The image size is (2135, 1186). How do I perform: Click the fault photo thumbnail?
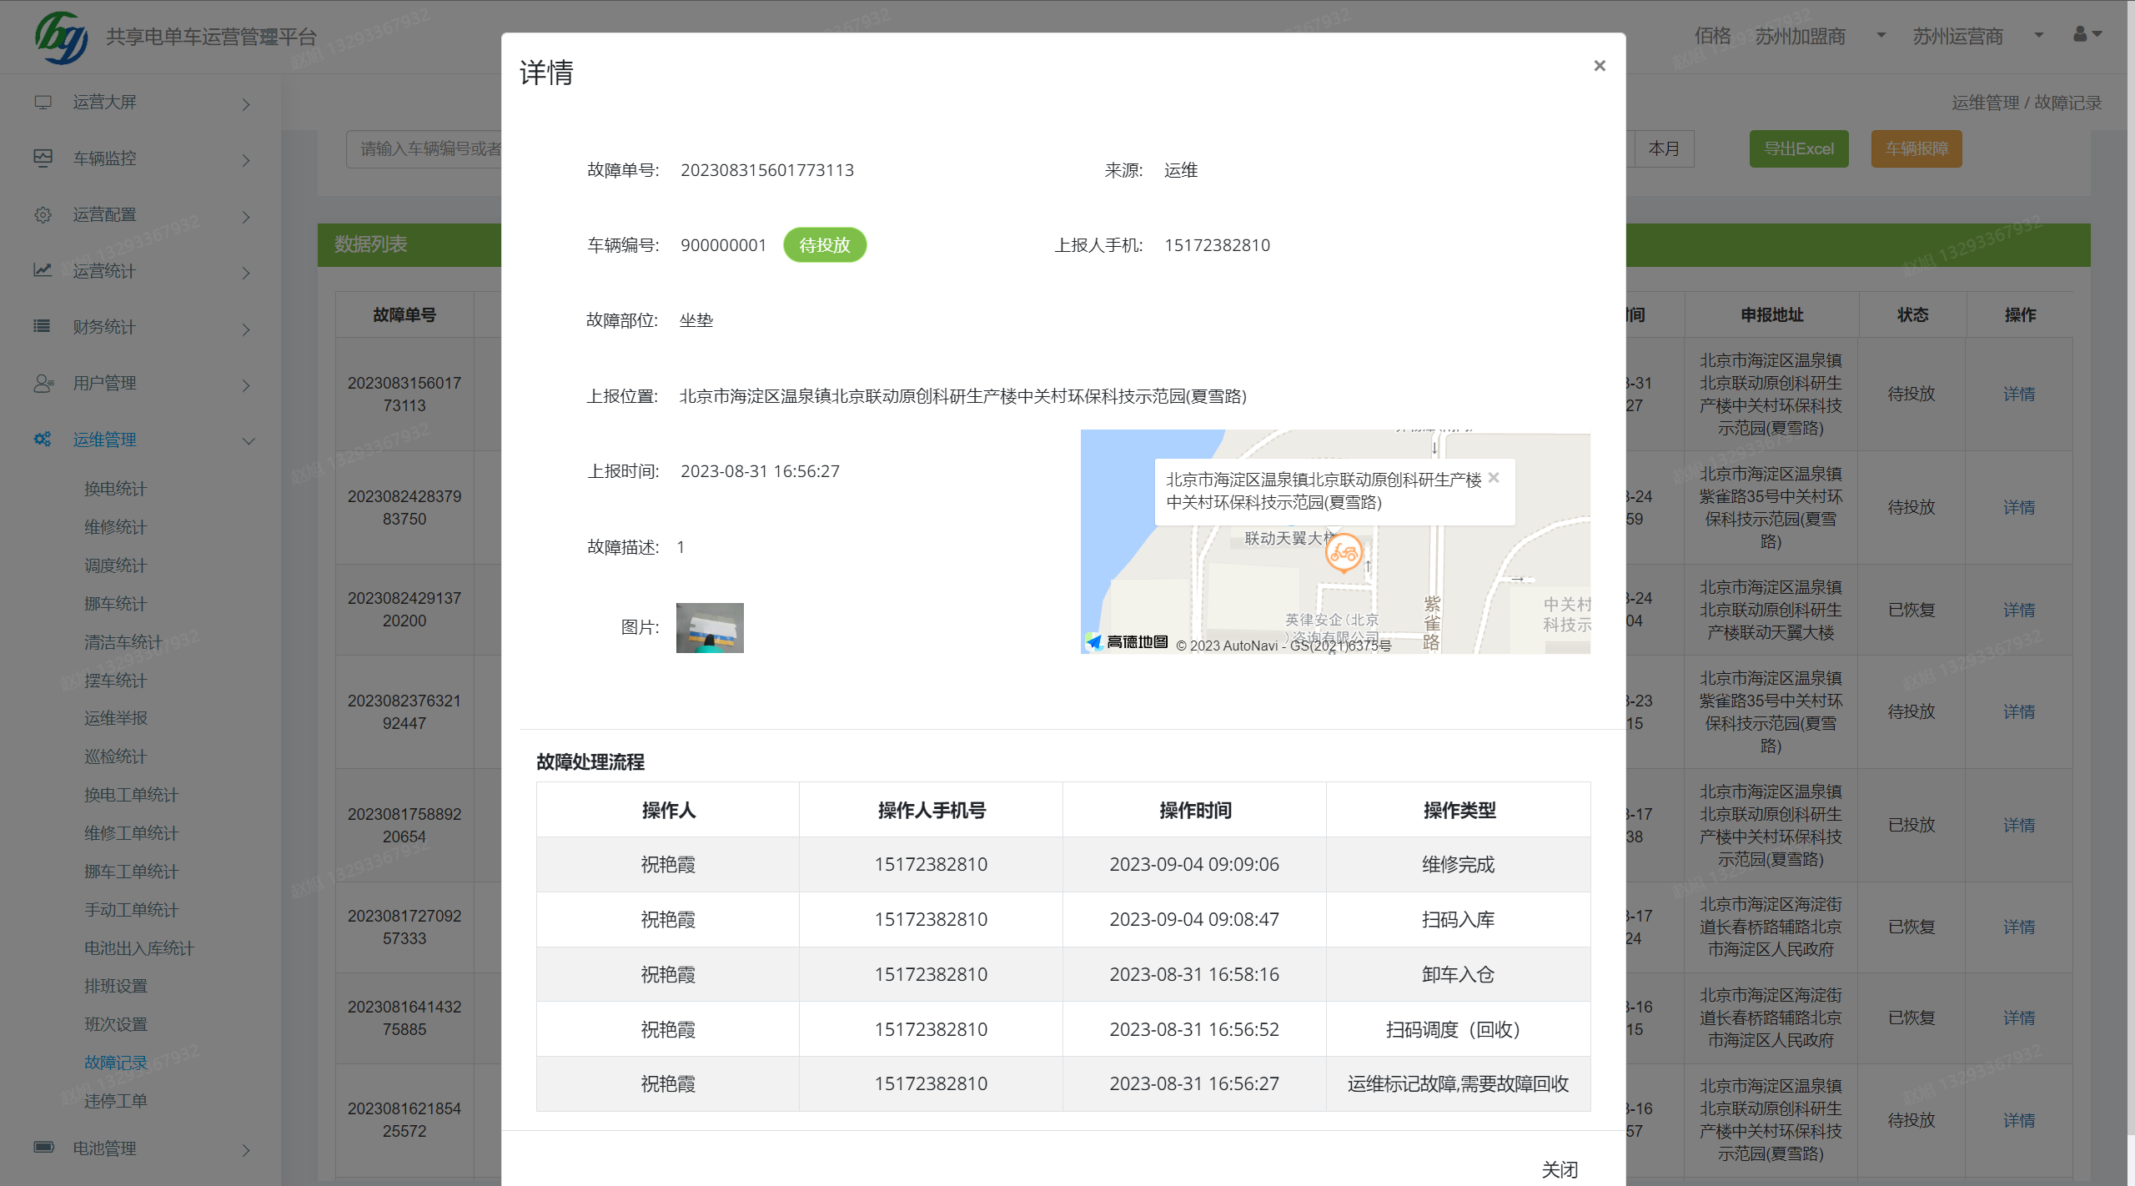[709, 627]
